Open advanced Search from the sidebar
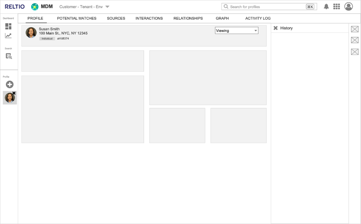 click(x=9, y=56)
